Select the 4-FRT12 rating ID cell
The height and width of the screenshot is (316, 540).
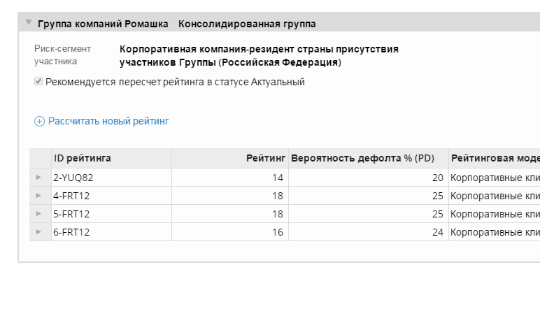click(x=112, y=196)
